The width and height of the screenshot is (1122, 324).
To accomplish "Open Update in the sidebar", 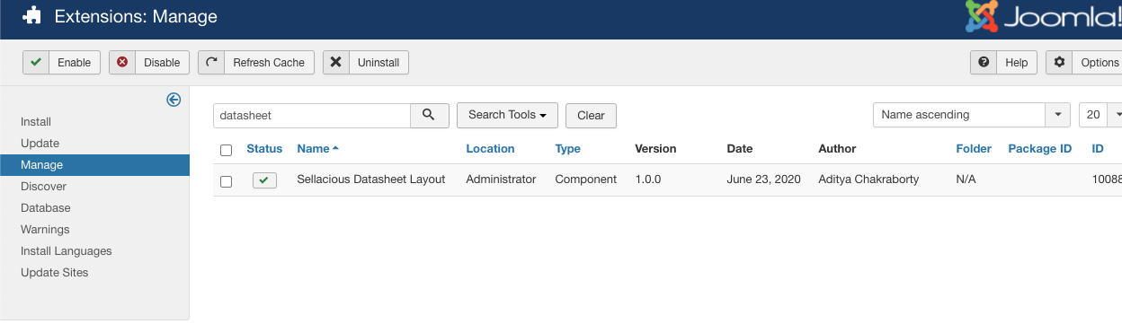I will coord(40,144).
